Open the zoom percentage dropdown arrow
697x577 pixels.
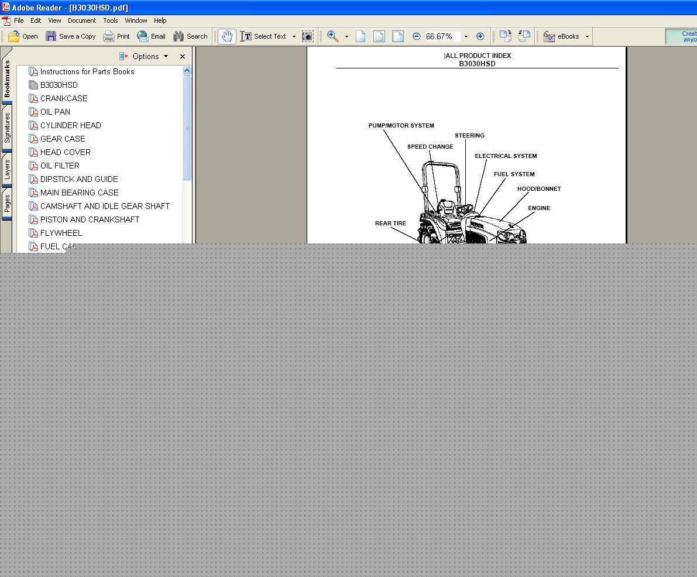(466, 36)
